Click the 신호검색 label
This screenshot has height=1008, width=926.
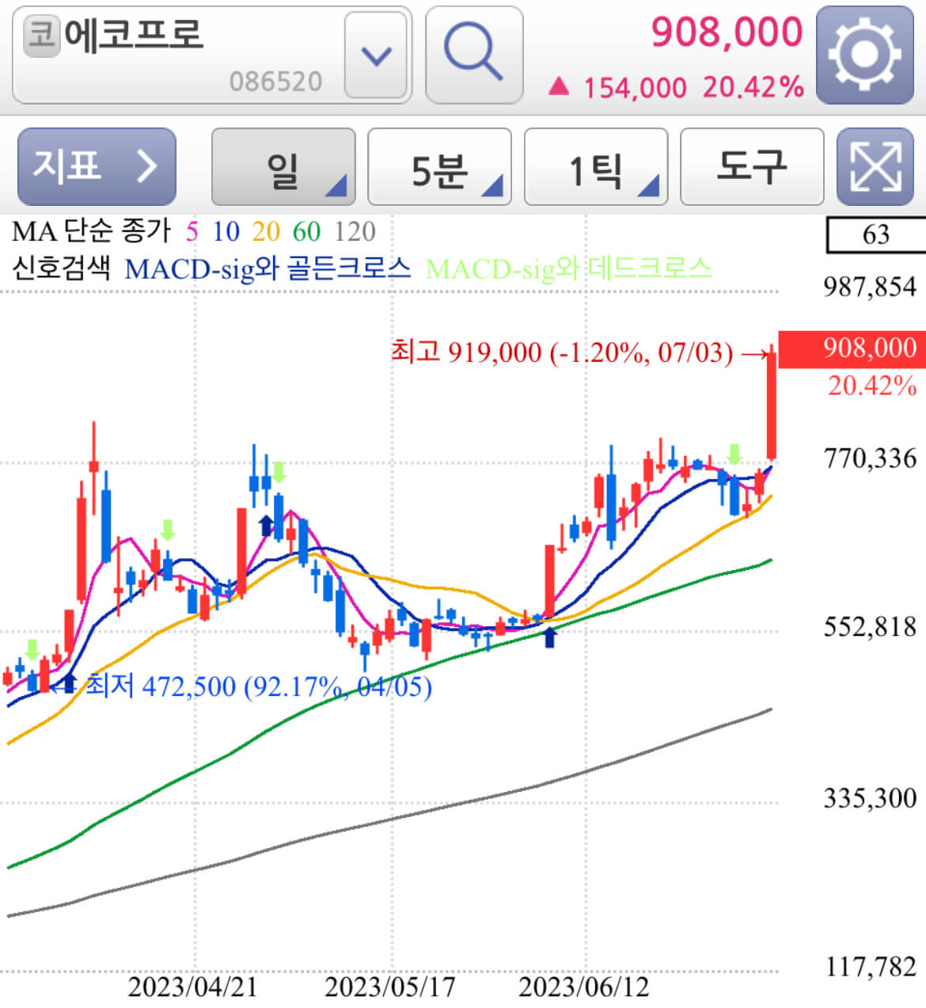[61, 268]
